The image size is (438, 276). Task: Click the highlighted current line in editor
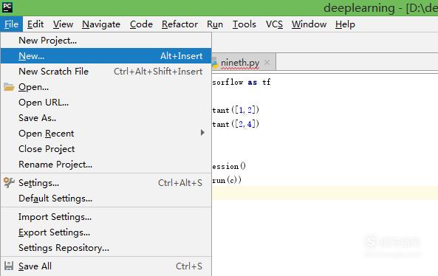coord(325,193)
